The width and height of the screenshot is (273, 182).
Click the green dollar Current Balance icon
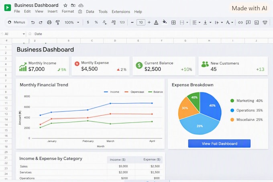tap(139, 65)
